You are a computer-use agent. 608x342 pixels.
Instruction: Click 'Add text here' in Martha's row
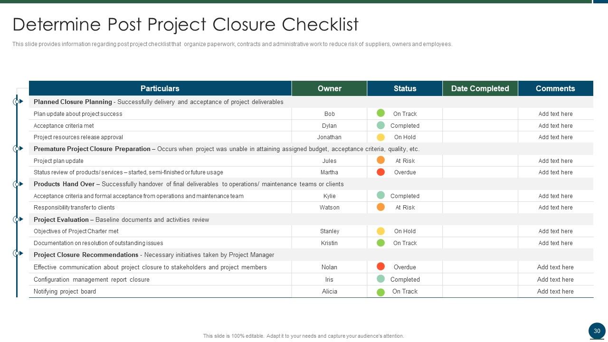(555, 172)
